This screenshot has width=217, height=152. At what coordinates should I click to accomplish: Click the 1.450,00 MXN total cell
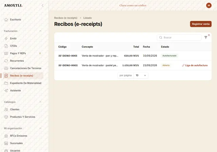131,66
